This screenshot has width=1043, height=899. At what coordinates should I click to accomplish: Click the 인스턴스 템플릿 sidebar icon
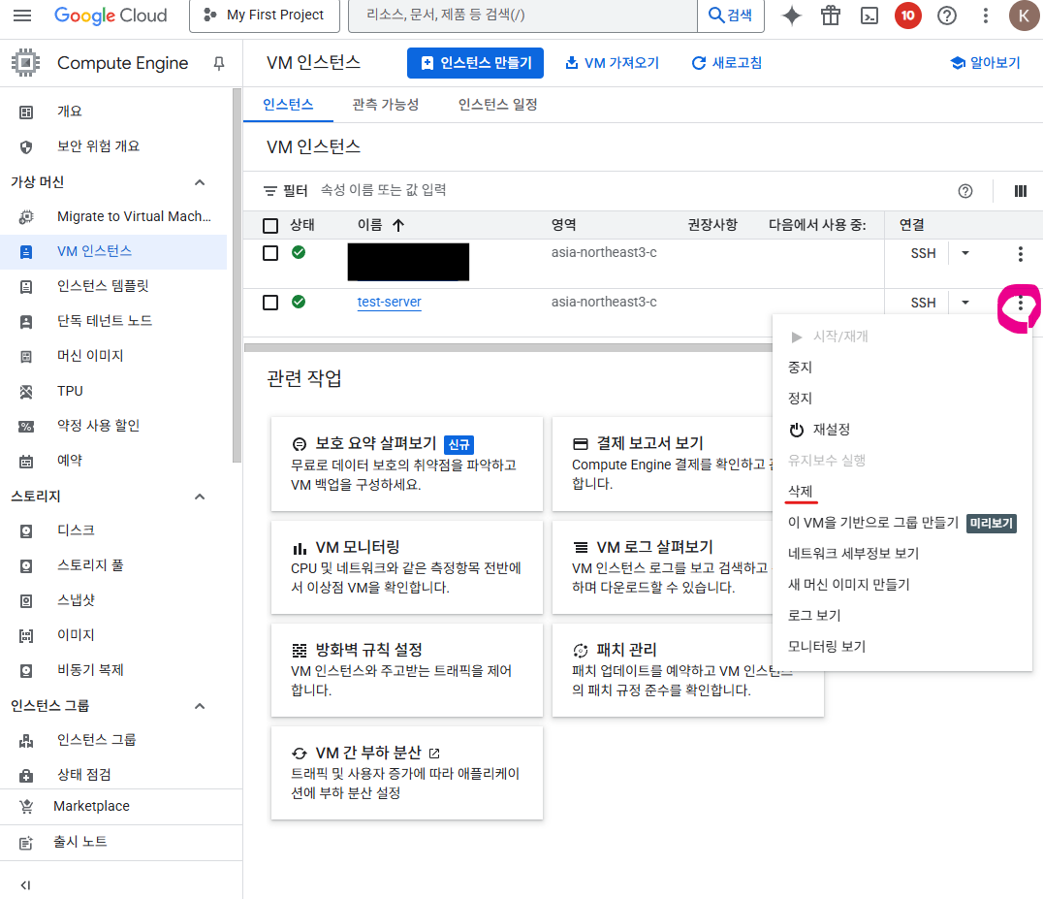point(26,287)
